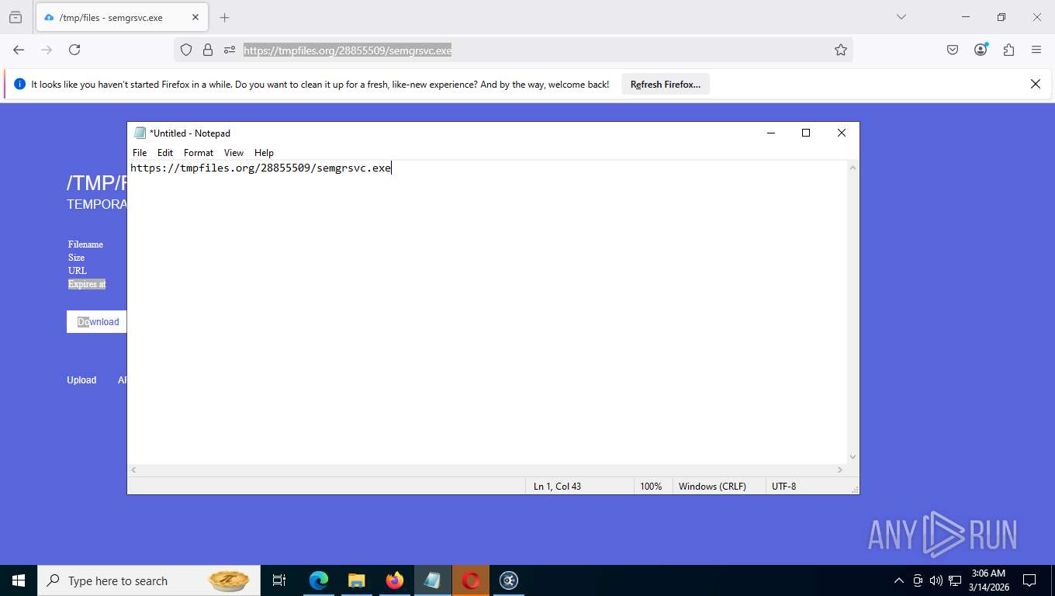This screenshot has width=1055, height=596.
Task: Click the 'Size' label on the webpage
Action: 76,258
